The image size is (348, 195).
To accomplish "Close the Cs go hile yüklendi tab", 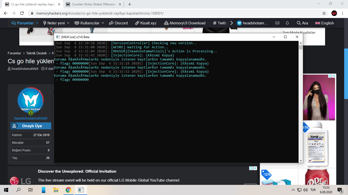I will tap(60, 4).
